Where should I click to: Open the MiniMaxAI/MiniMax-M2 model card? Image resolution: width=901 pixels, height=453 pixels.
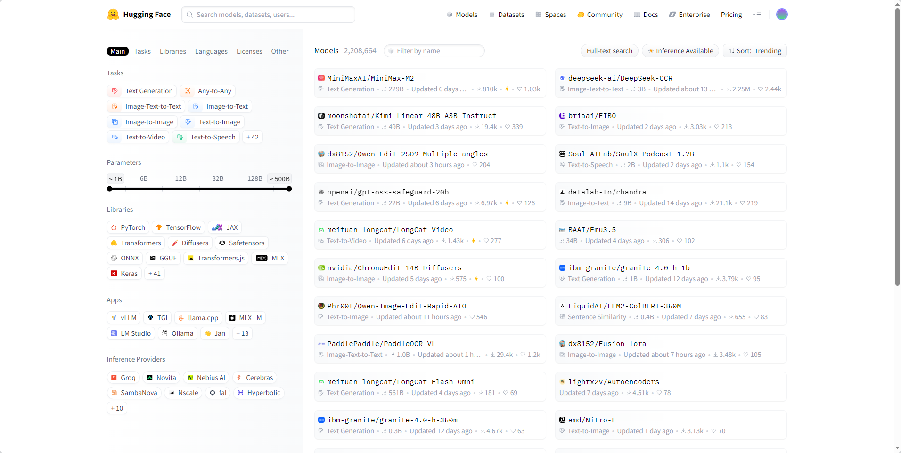(x=430, y=83)
